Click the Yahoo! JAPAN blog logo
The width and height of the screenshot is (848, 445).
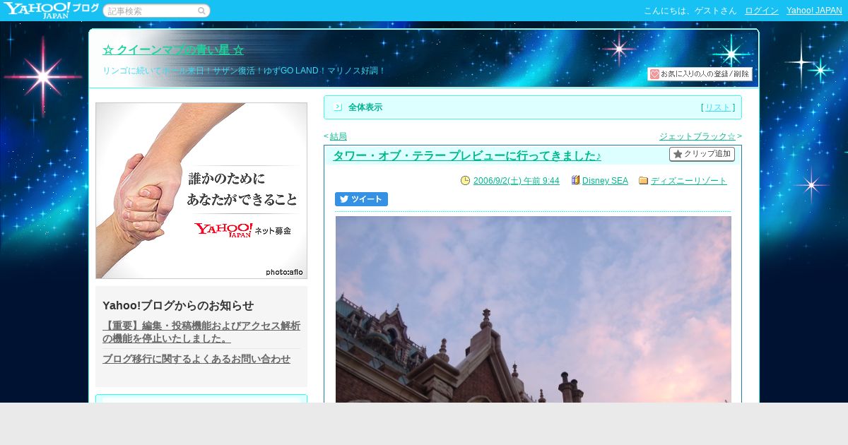(51, 10)
